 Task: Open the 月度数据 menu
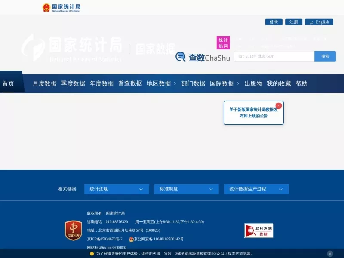[x=45, y=83]
